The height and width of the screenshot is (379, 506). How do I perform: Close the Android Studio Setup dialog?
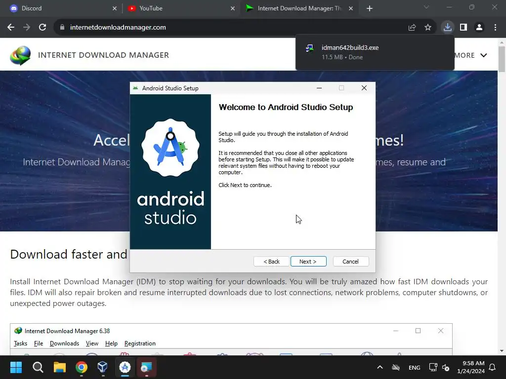pos(364,88)
